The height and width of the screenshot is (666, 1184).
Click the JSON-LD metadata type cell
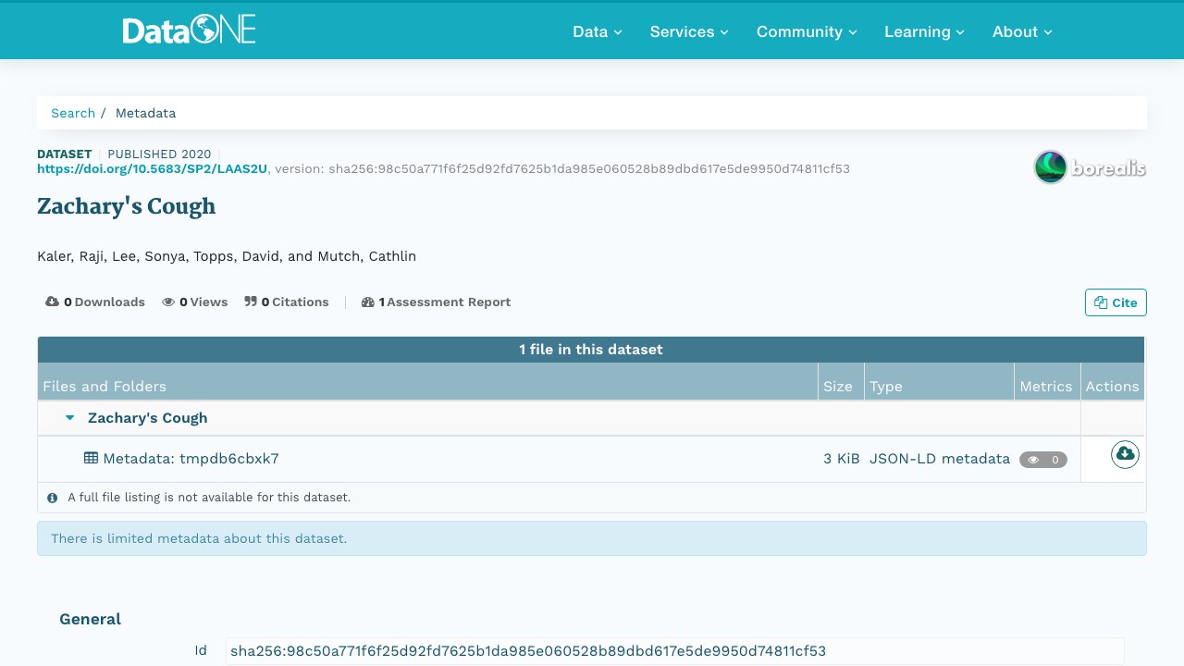point(940,459)
